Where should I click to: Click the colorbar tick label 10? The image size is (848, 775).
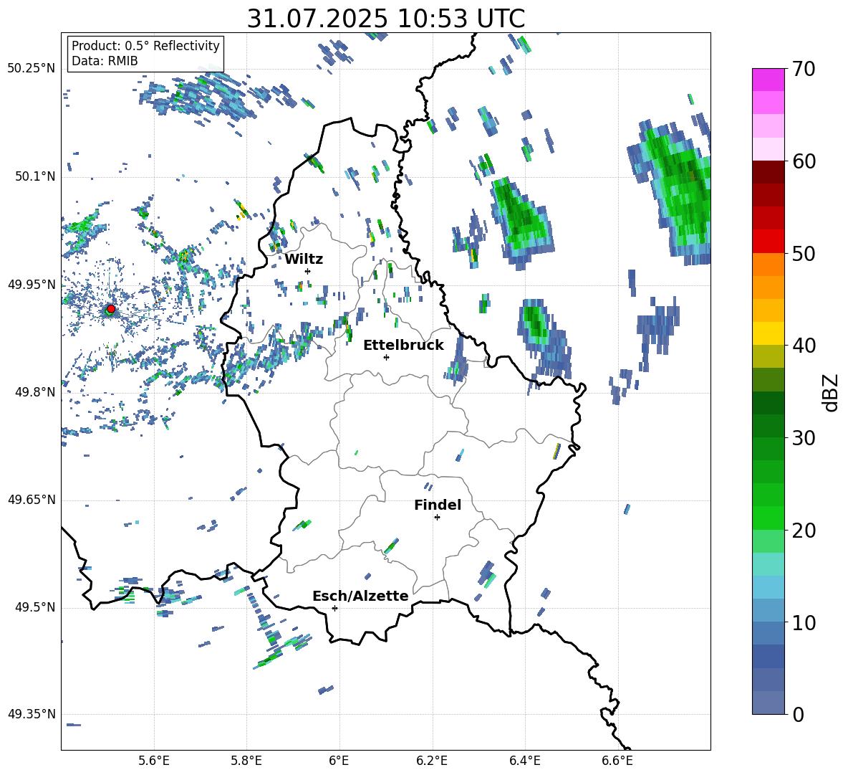click(804, 622)
